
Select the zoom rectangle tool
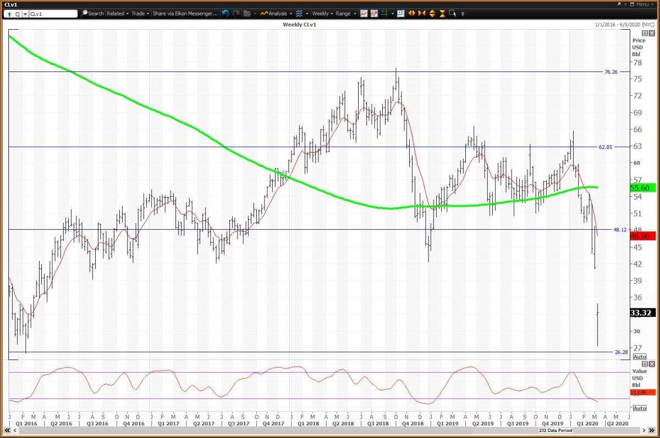click(452, 13)
